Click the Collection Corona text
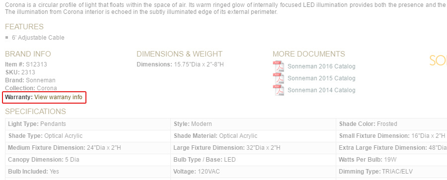Screen dimensions: 447x180 coord(31,88)
